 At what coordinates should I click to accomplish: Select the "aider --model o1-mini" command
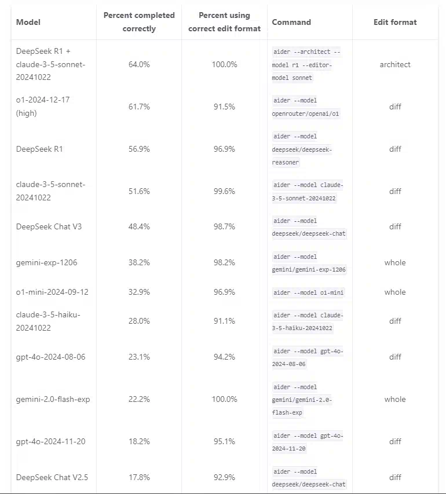tap(308, 292)
